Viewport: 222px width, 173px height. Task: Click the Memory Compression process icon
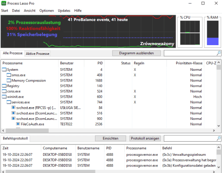(x=9, y=81)
